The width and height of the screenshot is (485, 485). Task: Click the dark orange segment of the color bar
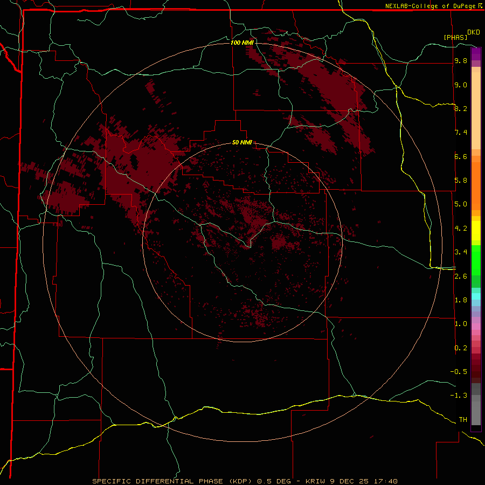coord(476,186)
